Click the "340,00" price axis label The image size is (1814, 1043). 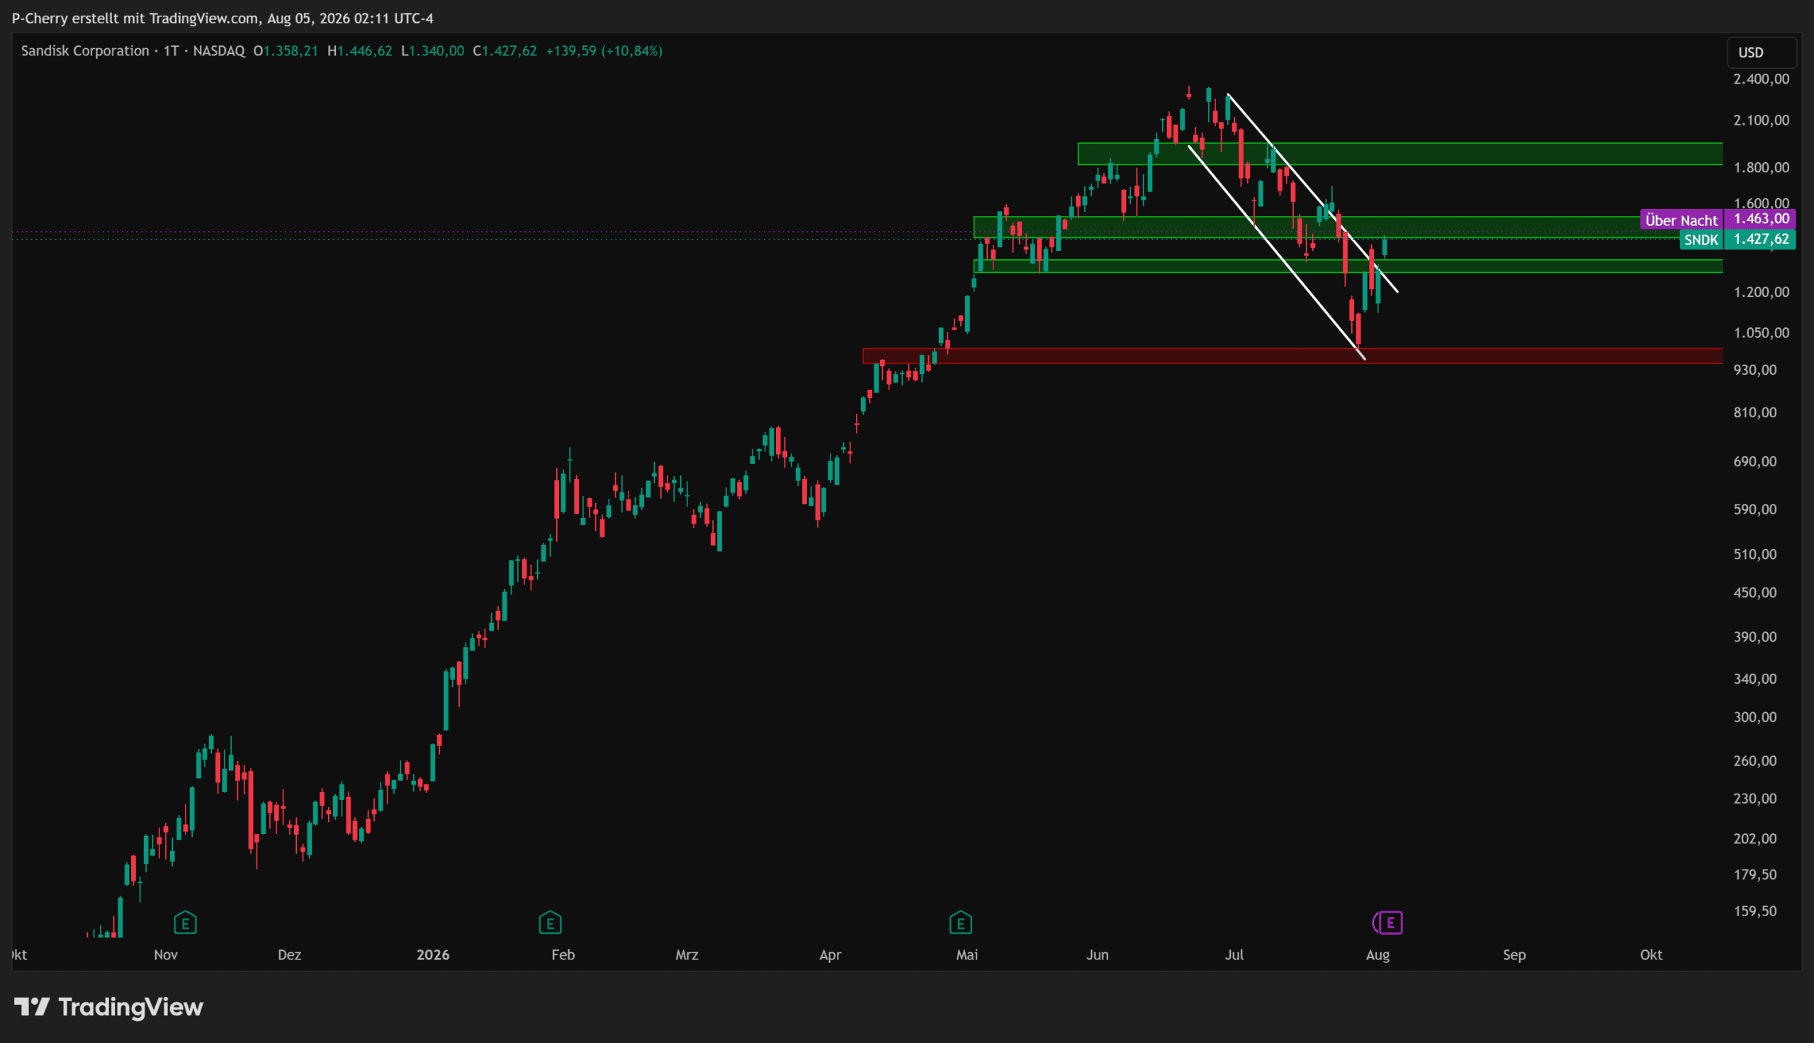[x=1754, y=678]
